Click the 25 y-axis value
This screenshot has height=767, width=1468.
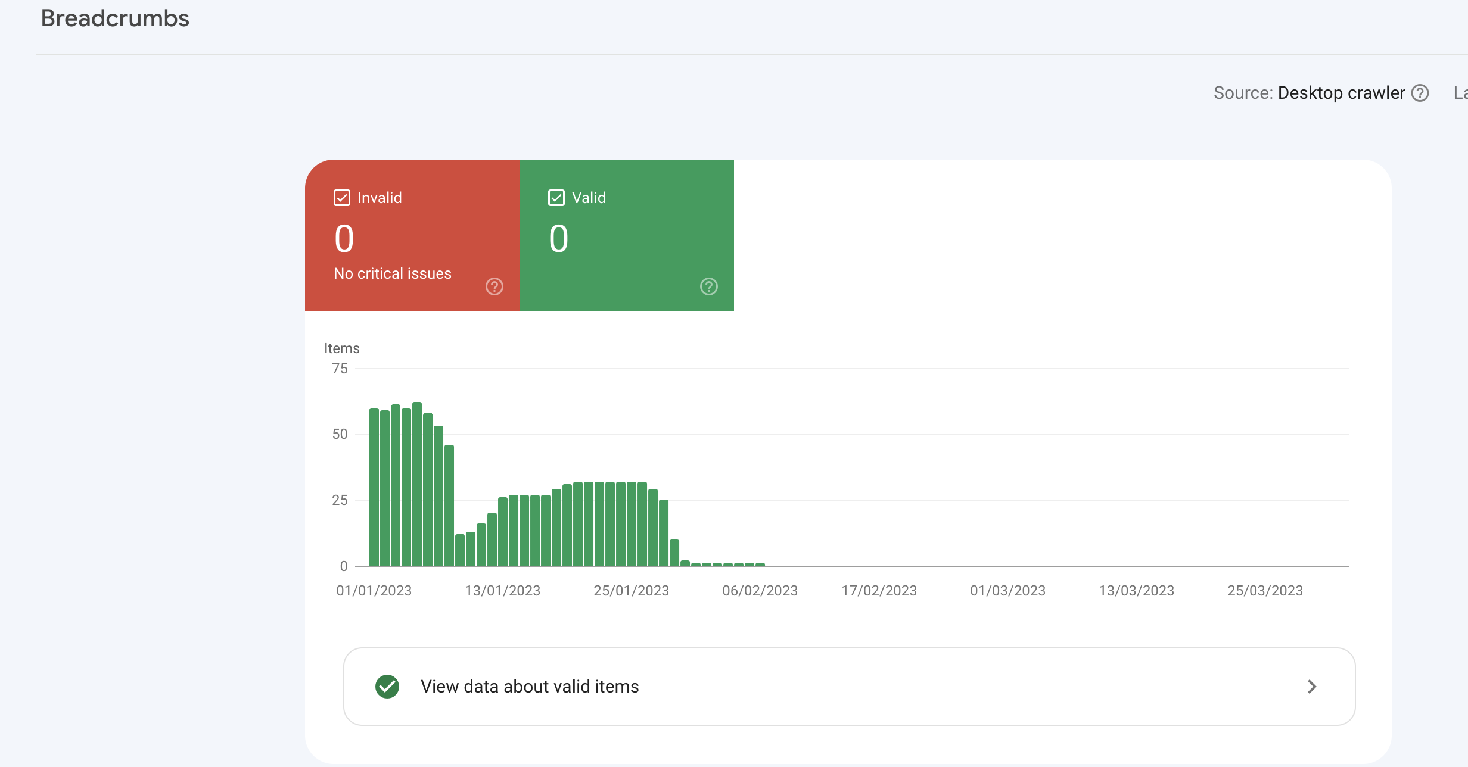point(340,500)
